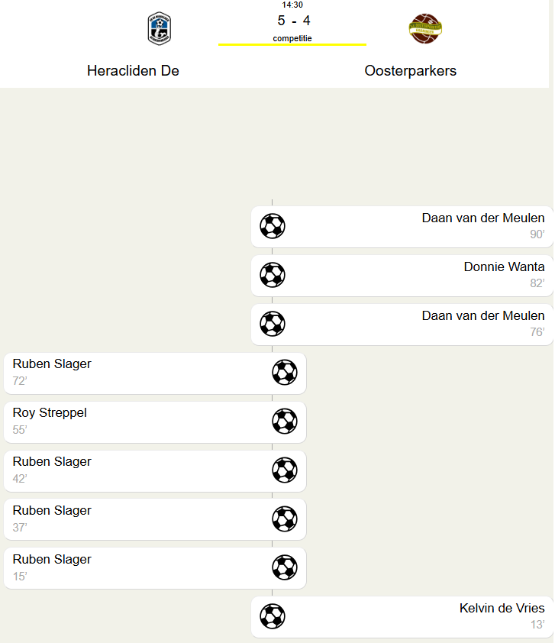Viewport: 555px width, 643px height.
Task: Click Roy Streppel's goal ball icon
Action: point(285,422)
